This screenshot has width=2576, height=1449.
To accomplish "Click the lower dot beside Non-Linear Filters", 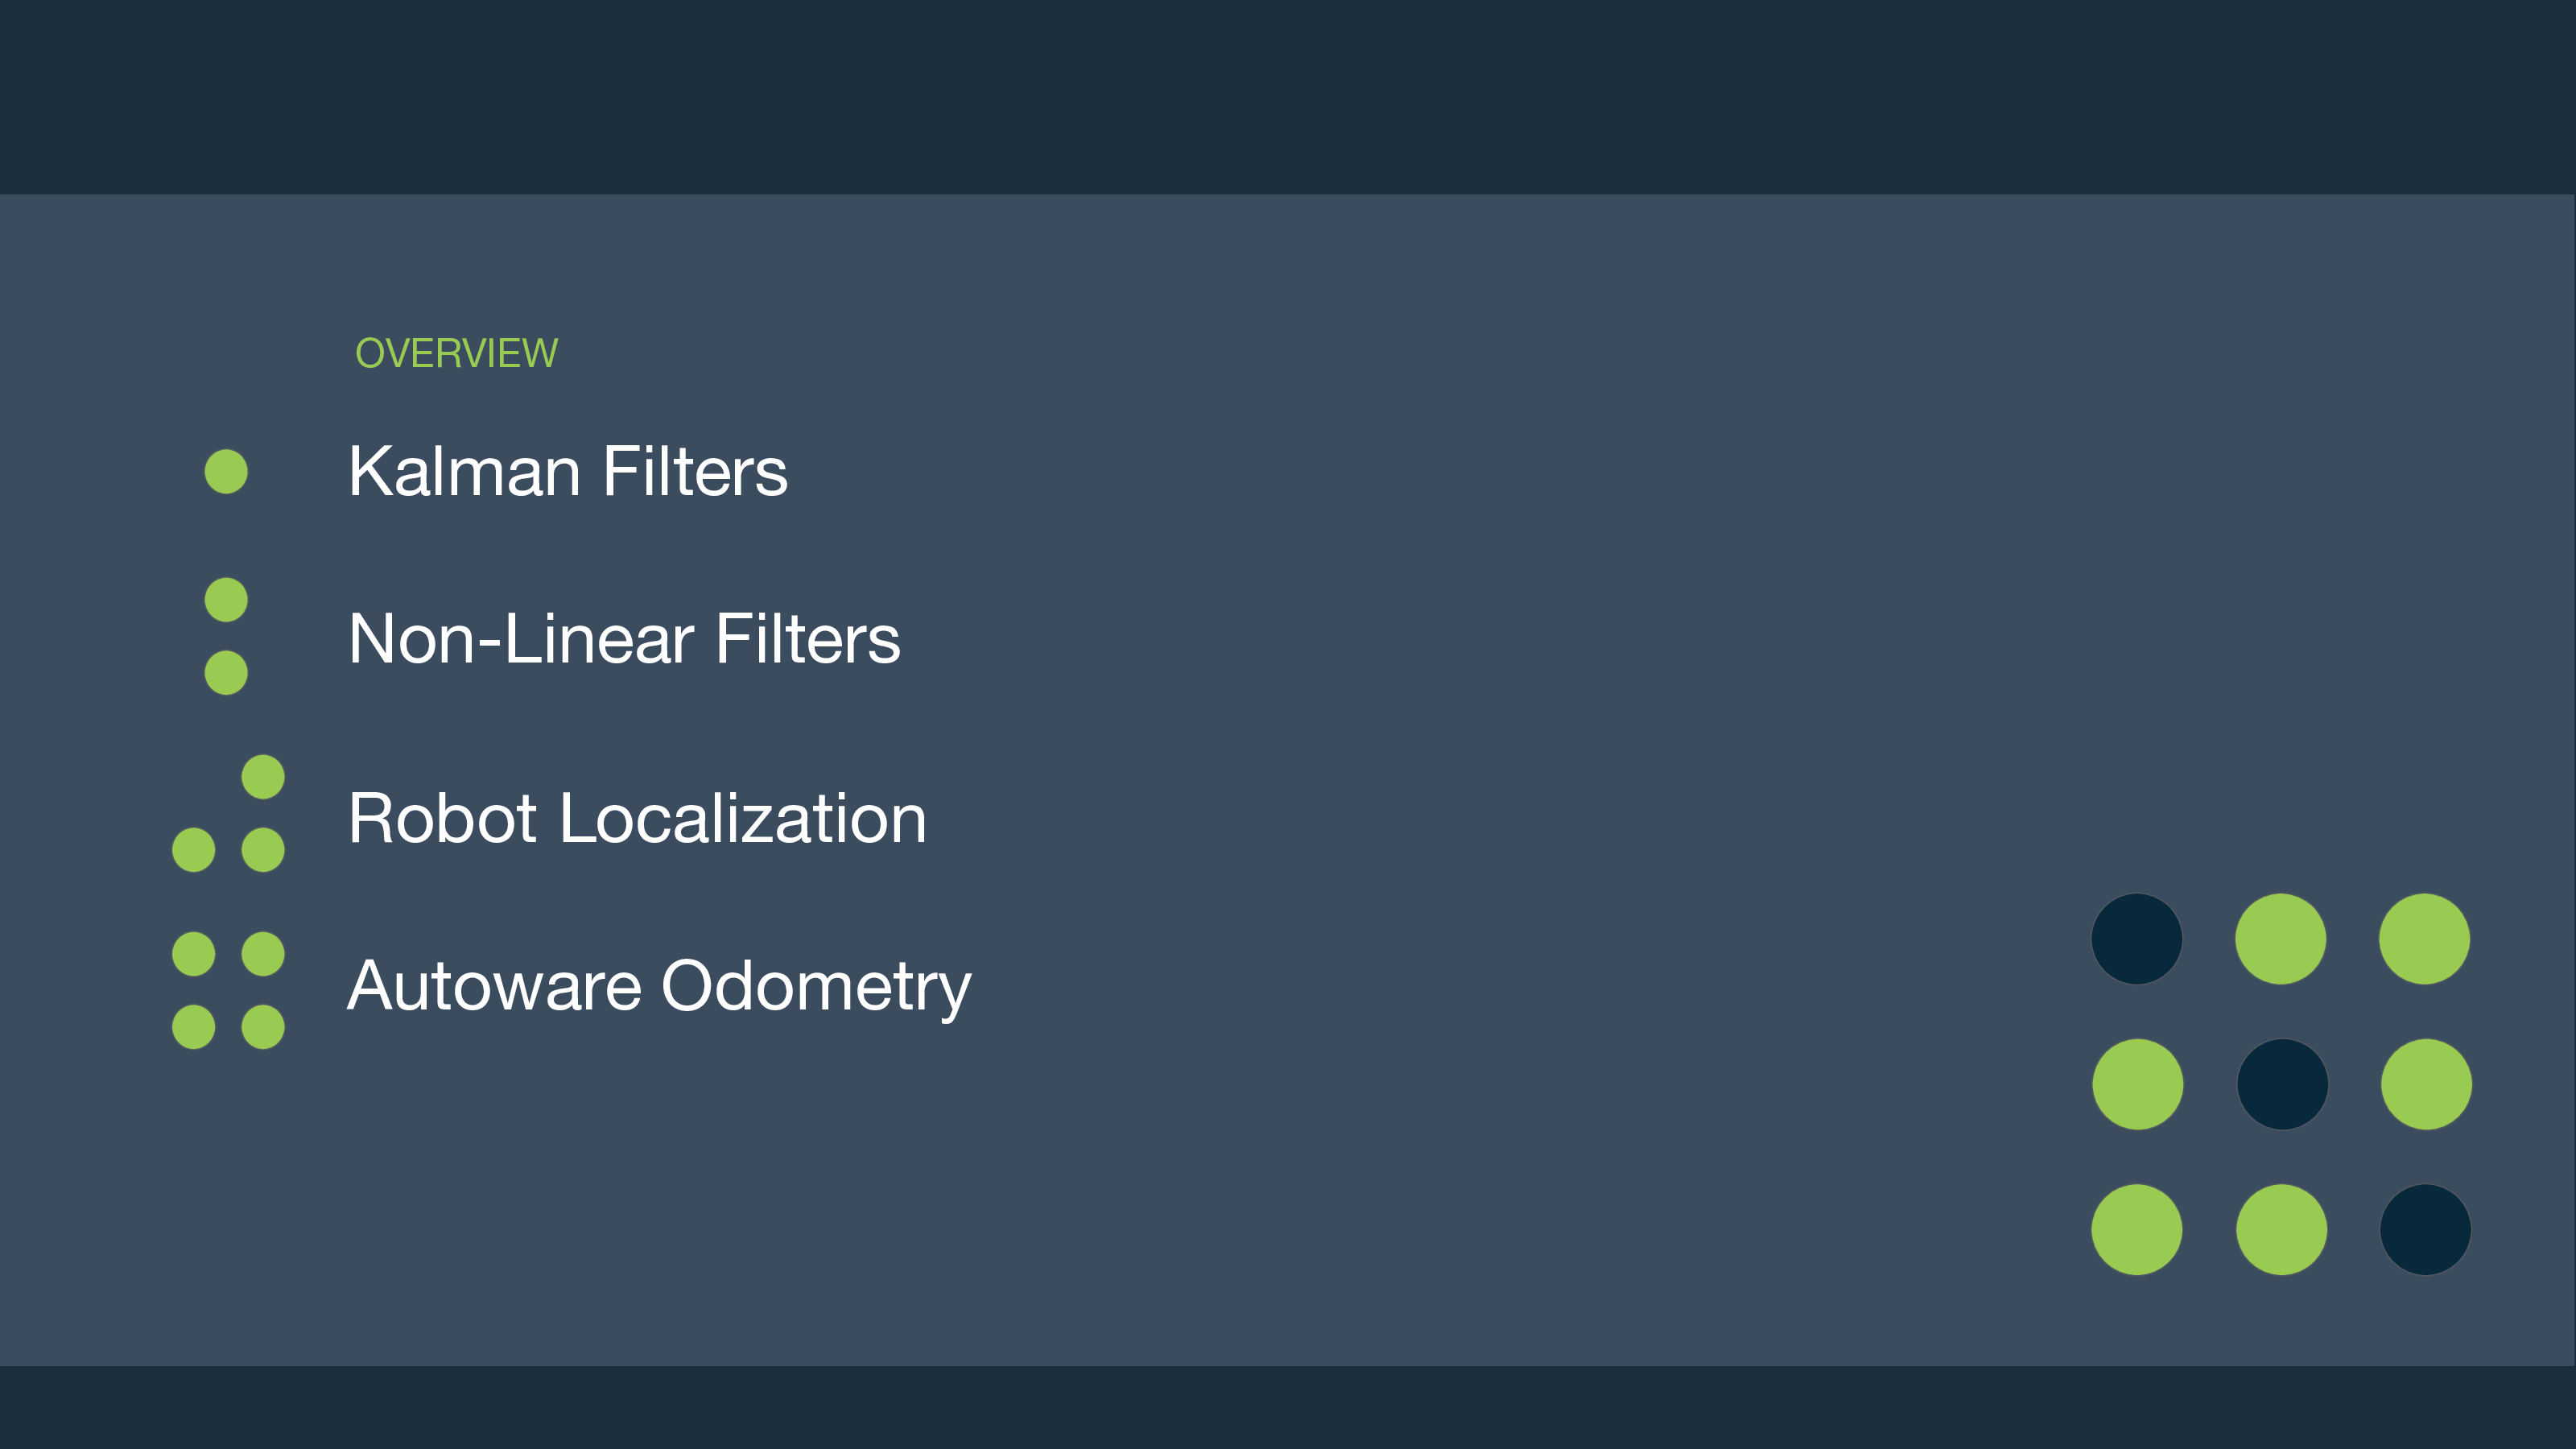I will 226,673.
